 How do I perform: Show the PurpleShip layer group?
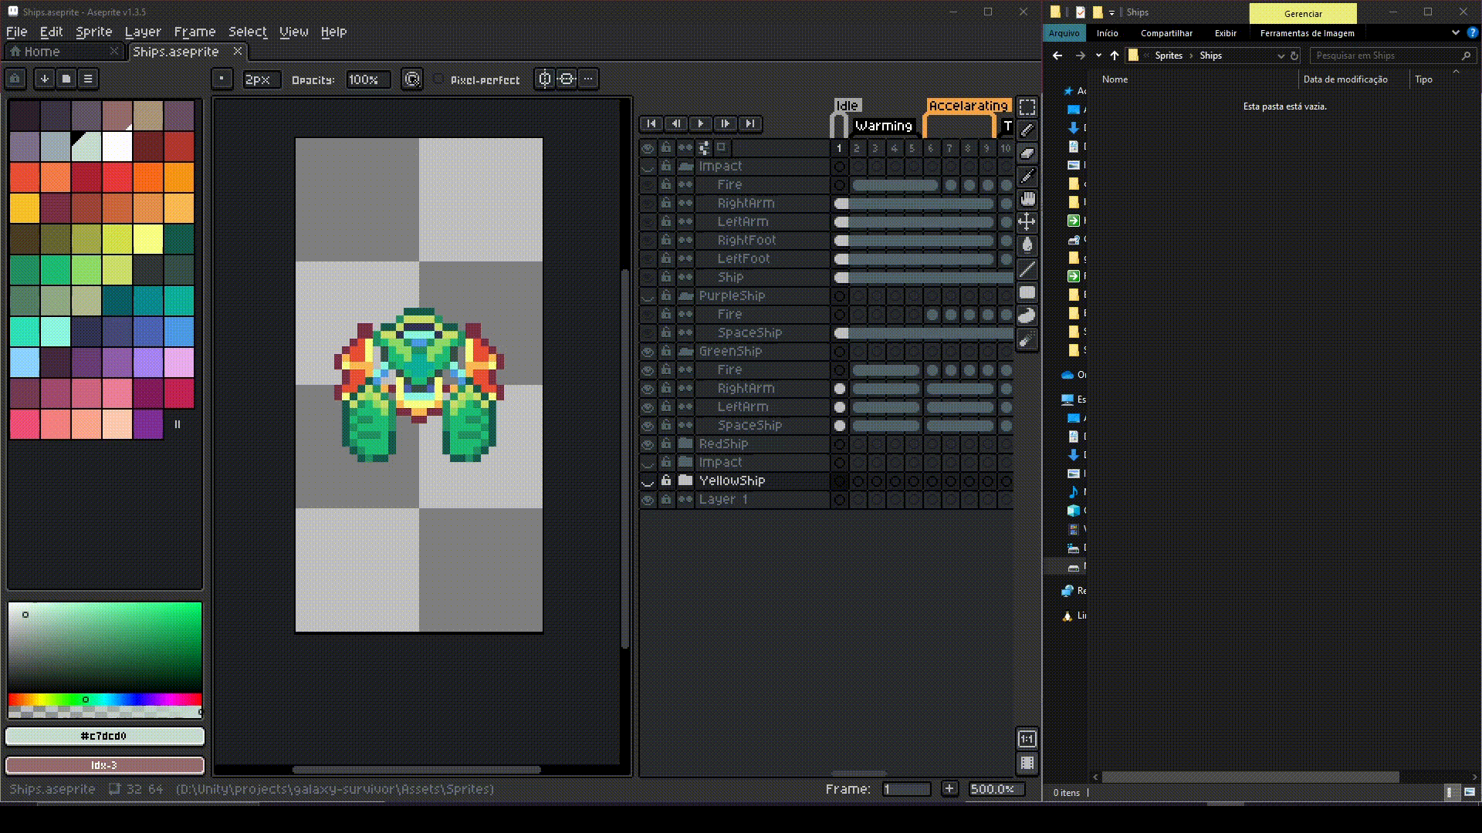pyautogui.click(x=648, y=296)
